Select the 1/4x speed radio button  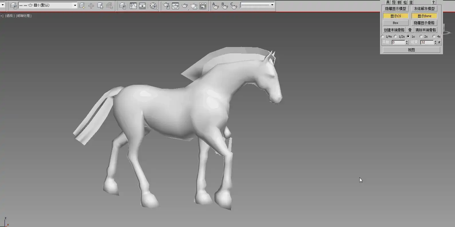(383, 37)
